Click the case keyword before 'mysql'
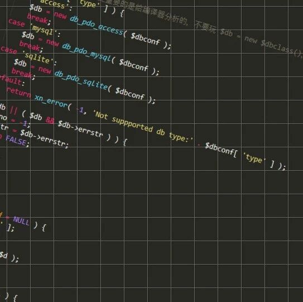The image size is (303, 302). (x=17, y=23)
